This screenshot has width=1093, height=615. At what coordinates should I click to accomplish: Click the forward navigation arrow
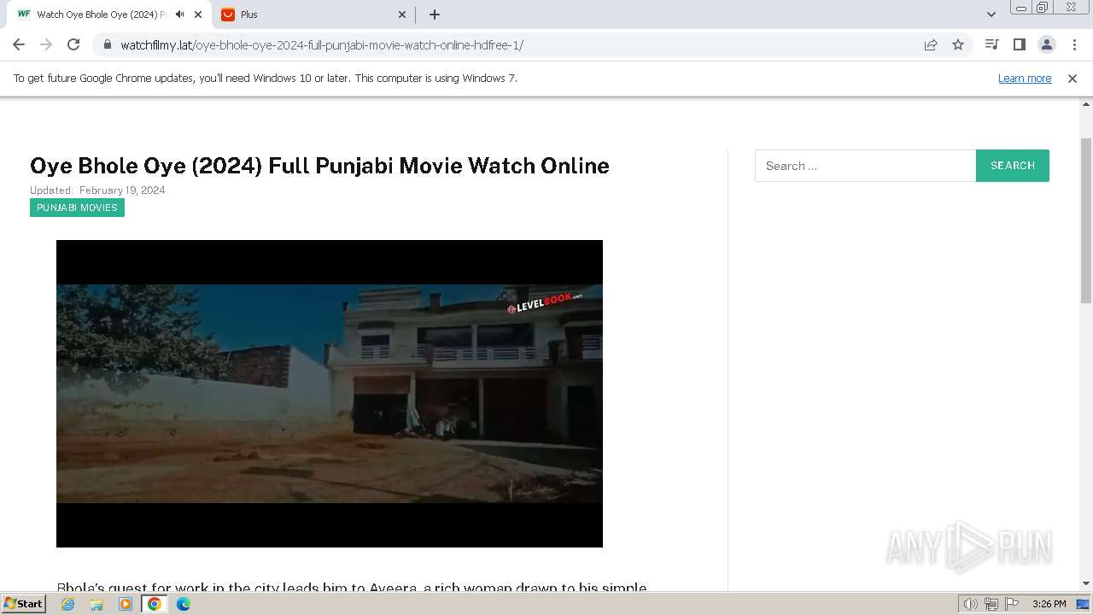click(46, 45)
